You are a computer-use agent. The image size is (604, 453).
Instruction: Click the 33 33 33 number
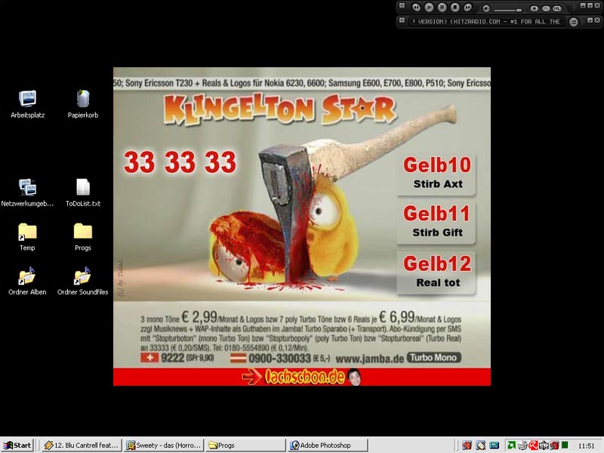tap(180, 162)
